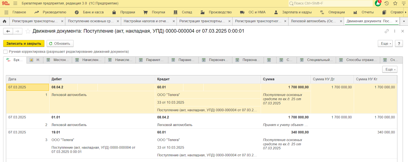Image resolution: width=408 pixels, height=162 pixels.
Task: Close Легковой автомобиль tab
Action: coord(341,21)
